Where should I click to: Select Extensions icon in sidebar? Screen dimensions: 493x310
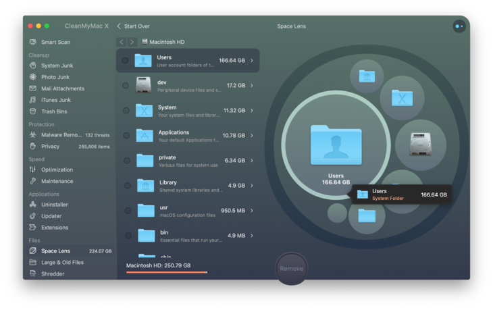click(x=32, y=228)
